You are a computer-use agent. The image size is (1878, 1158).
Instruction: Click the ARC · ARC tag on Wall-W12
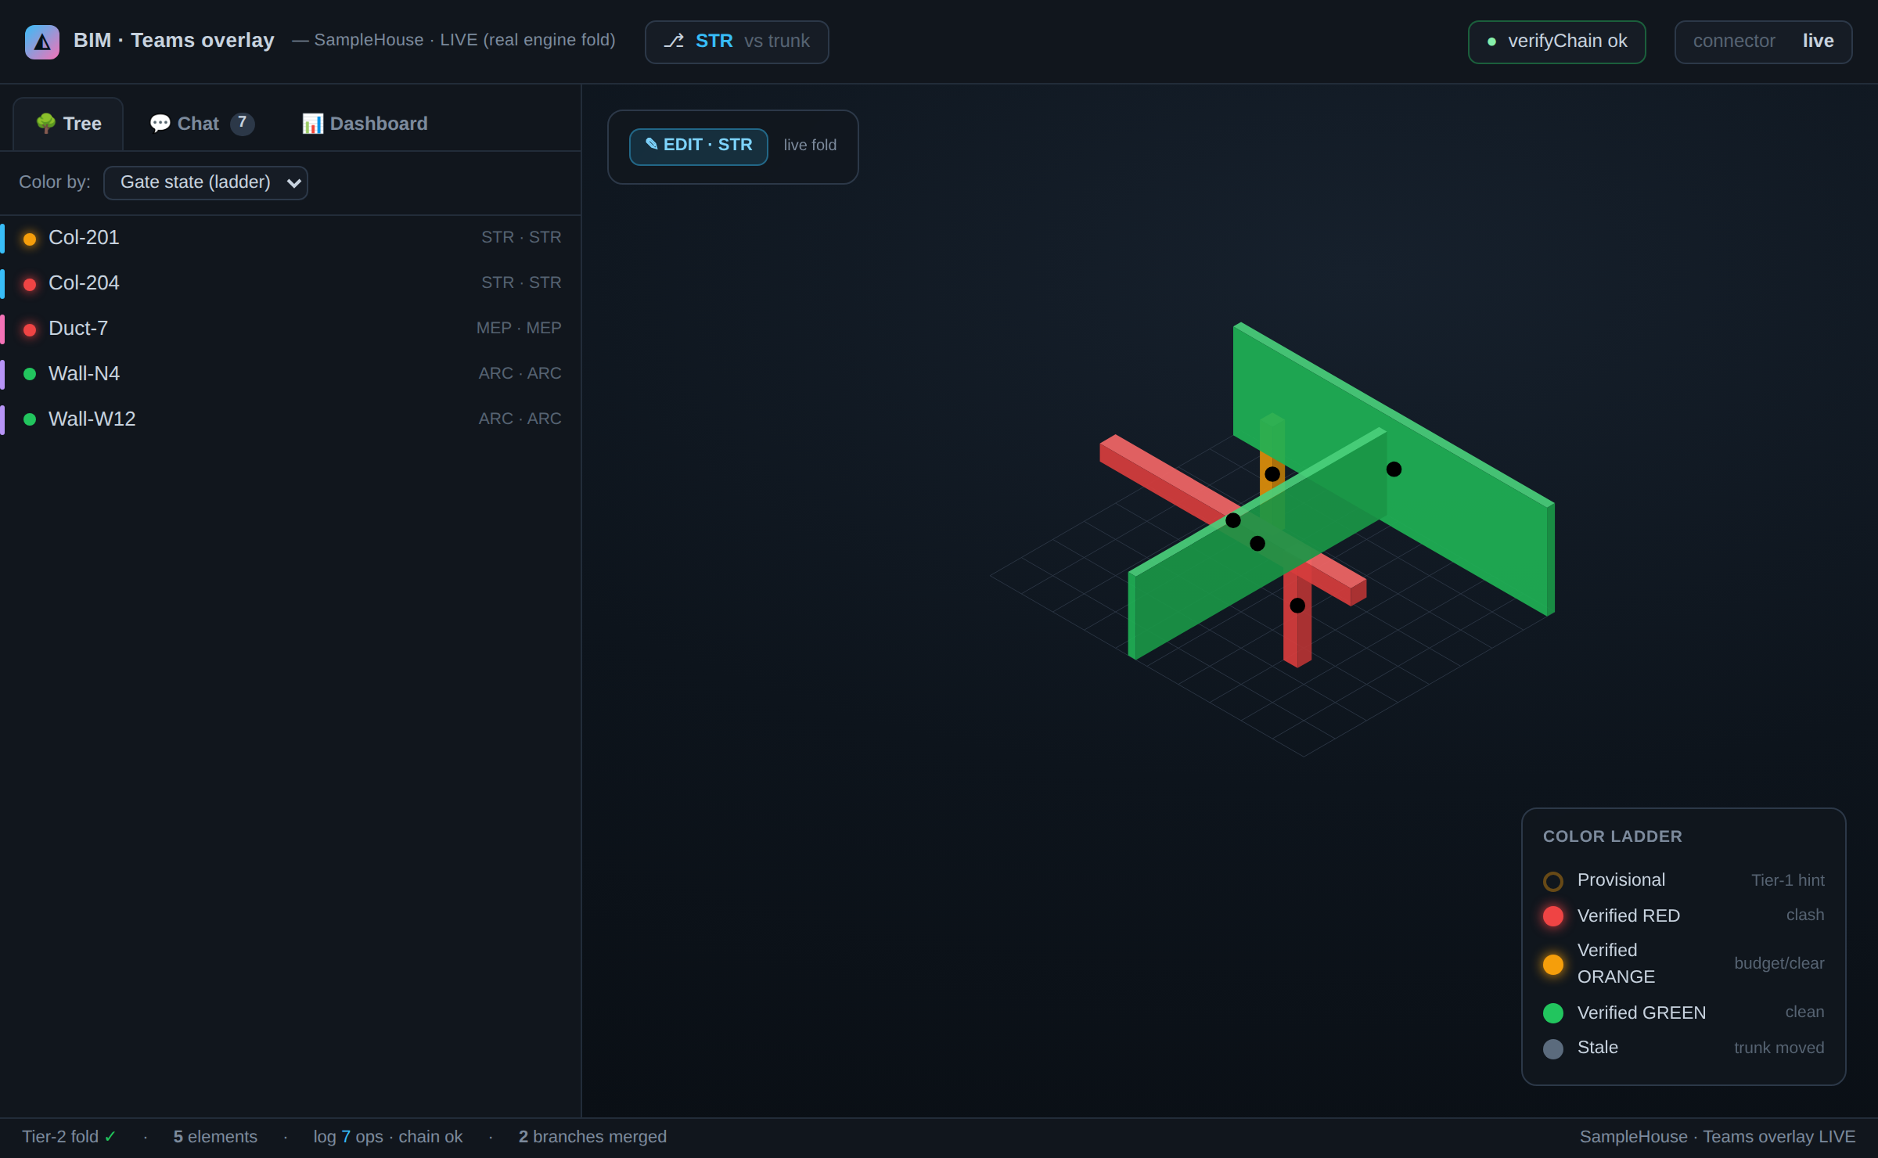click(x=520, y=419)
